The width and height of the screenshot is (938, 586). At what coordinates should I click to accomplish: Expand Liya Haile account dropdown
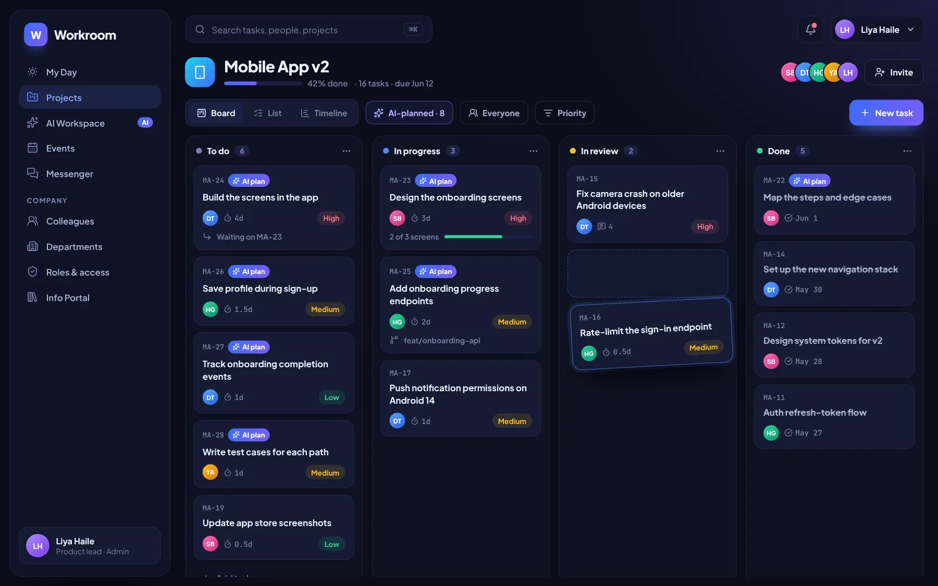coord(877,30)
